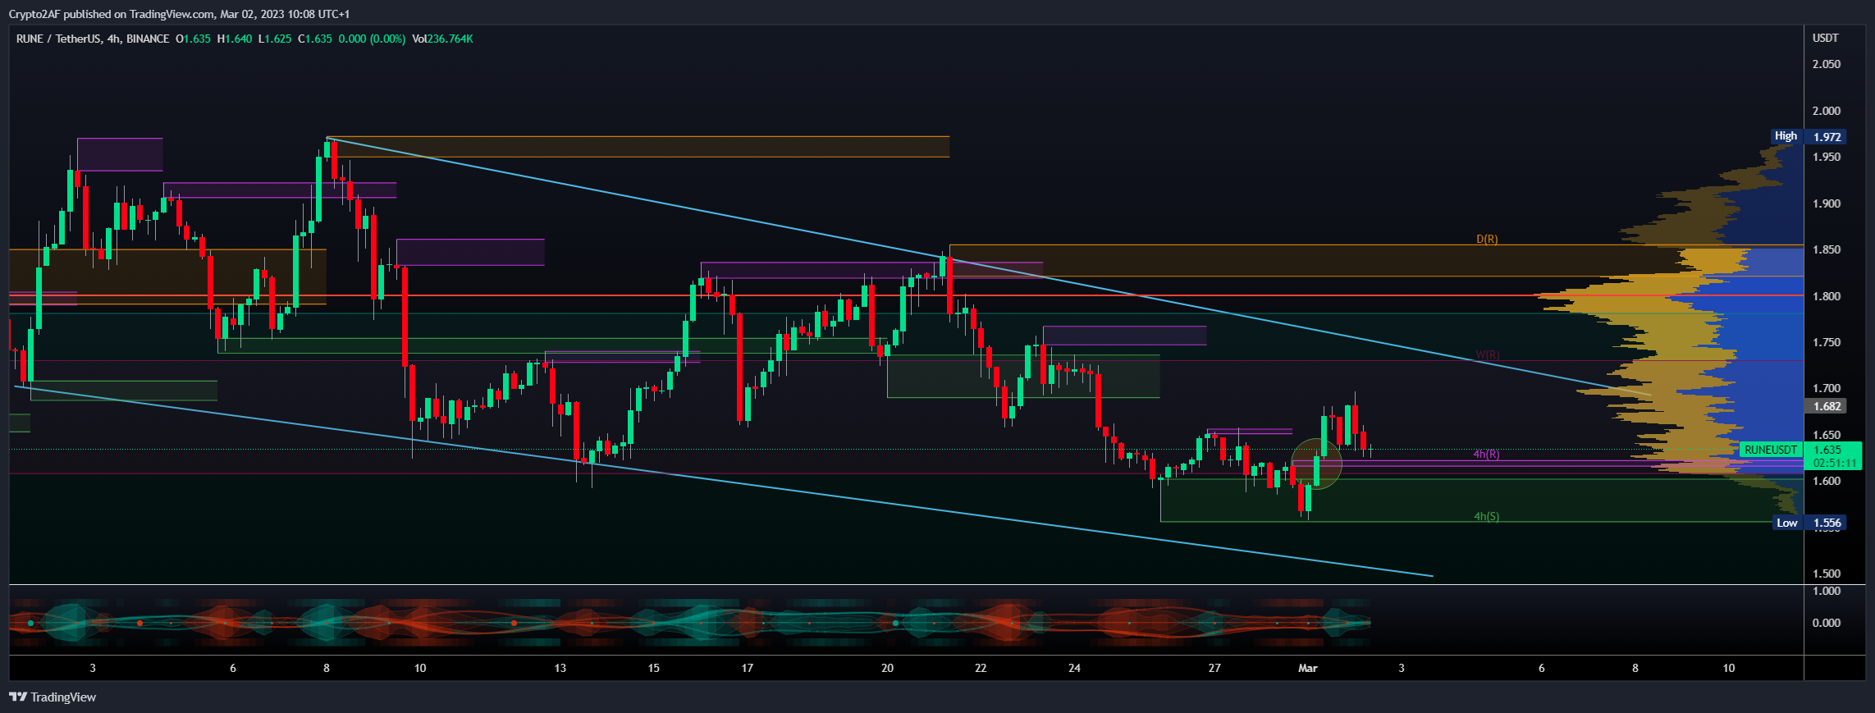
Task: Click the 1.000 oscillator scale label
Action: (1827, 591)
